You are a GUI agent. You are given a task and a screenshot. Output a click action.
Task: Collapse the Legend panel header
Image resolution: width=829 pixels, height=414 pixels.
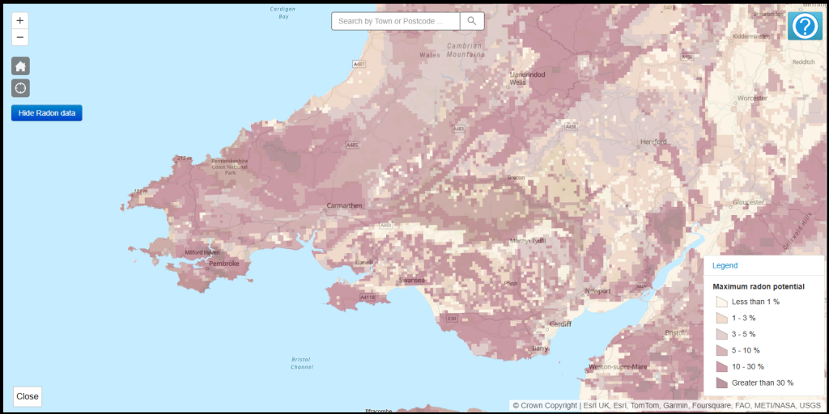725,265
